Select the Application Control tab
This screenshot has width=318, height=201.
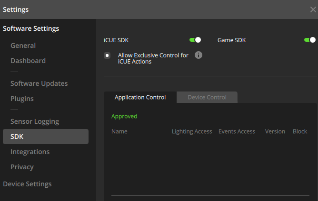(140, 97)
